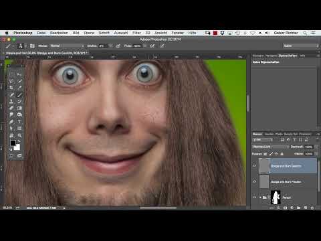Toggle lock transparent pixels
321x241 pixels.
point(265,154)
